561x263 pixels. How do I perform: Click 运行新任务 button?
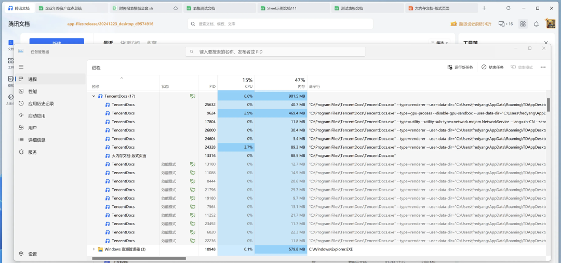coord(460,67)
